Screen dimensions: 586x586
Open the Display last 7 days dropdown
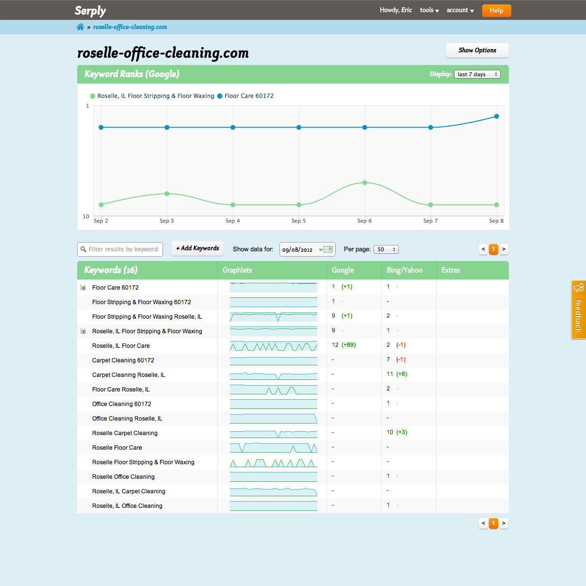[x=477, y=74]
